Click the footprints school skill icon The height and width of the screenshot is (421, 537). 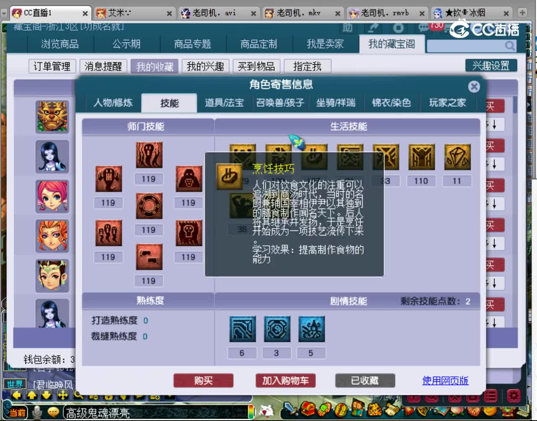(149, 257)
